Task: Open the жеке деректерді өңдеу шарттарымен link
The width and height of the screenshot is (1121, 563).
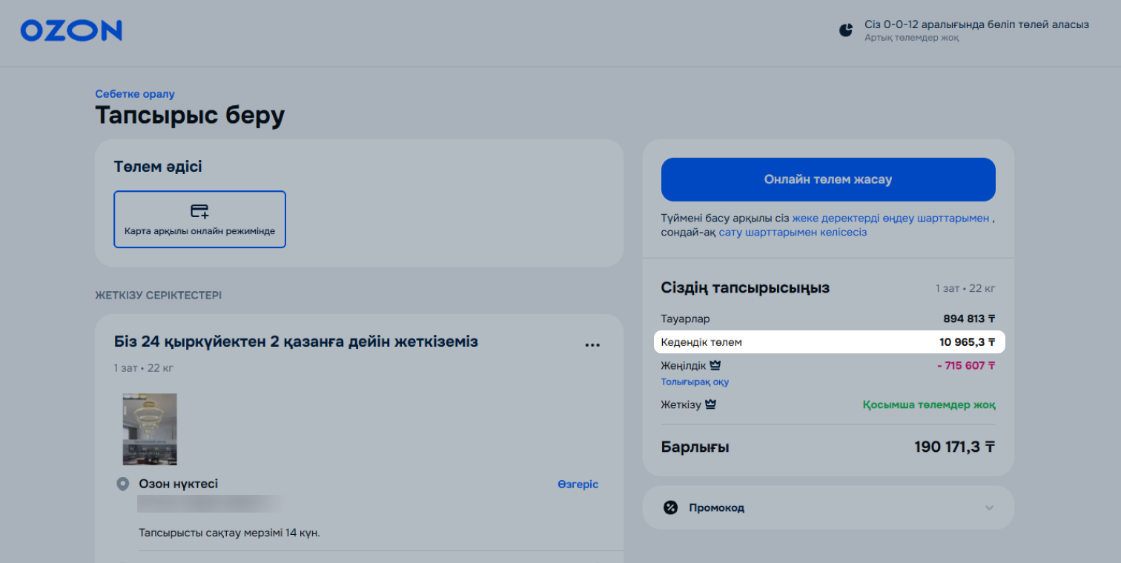Action: pos(890,219)
